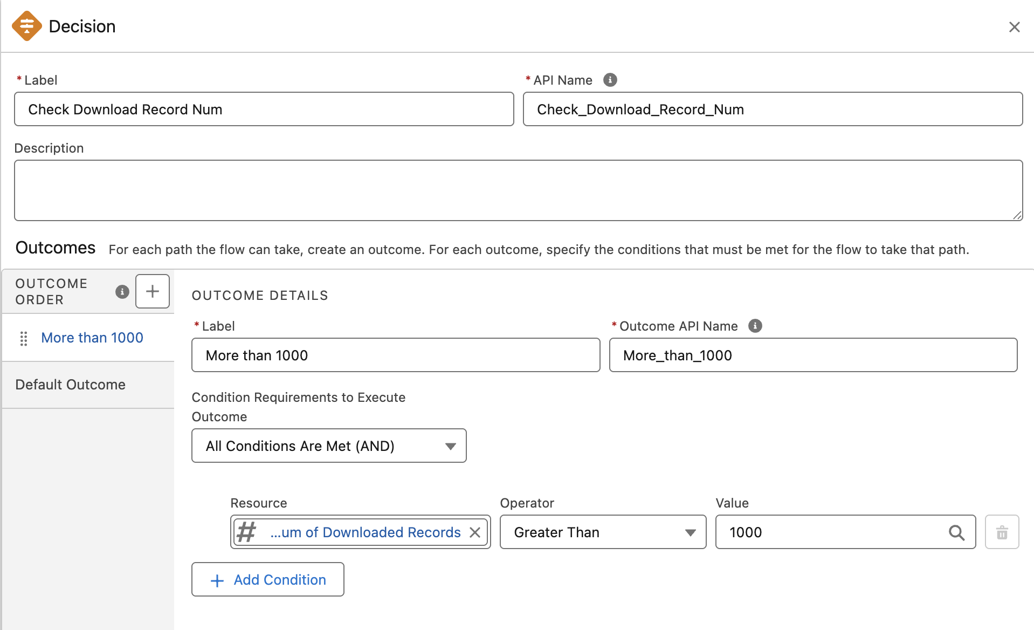Viewport: 1034px width, 630px height.
Task: Click the outcome Label field More than 1000
Action: click(395, 355)
